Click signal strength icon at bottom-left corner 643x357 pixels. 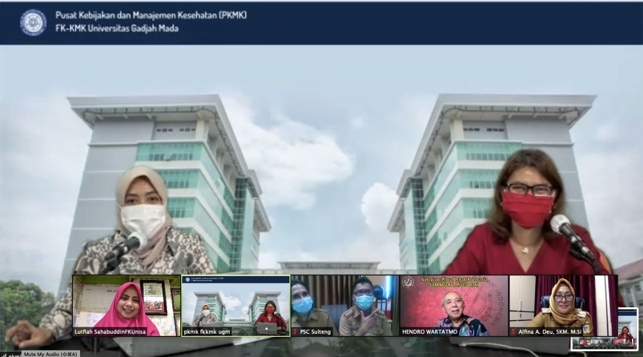pos(3,354)
